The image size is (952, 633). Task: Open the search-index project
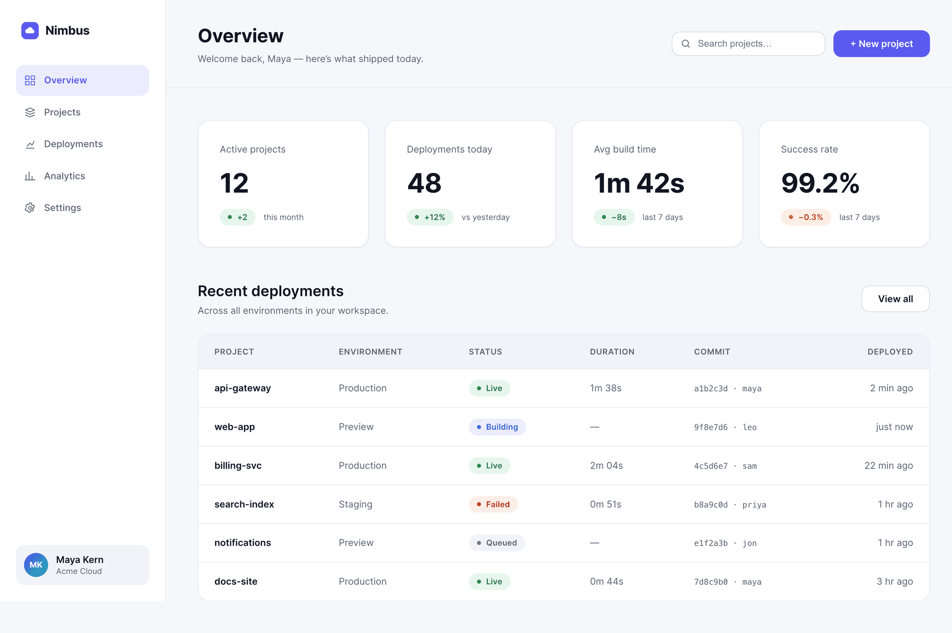click(x=244, y=505)
